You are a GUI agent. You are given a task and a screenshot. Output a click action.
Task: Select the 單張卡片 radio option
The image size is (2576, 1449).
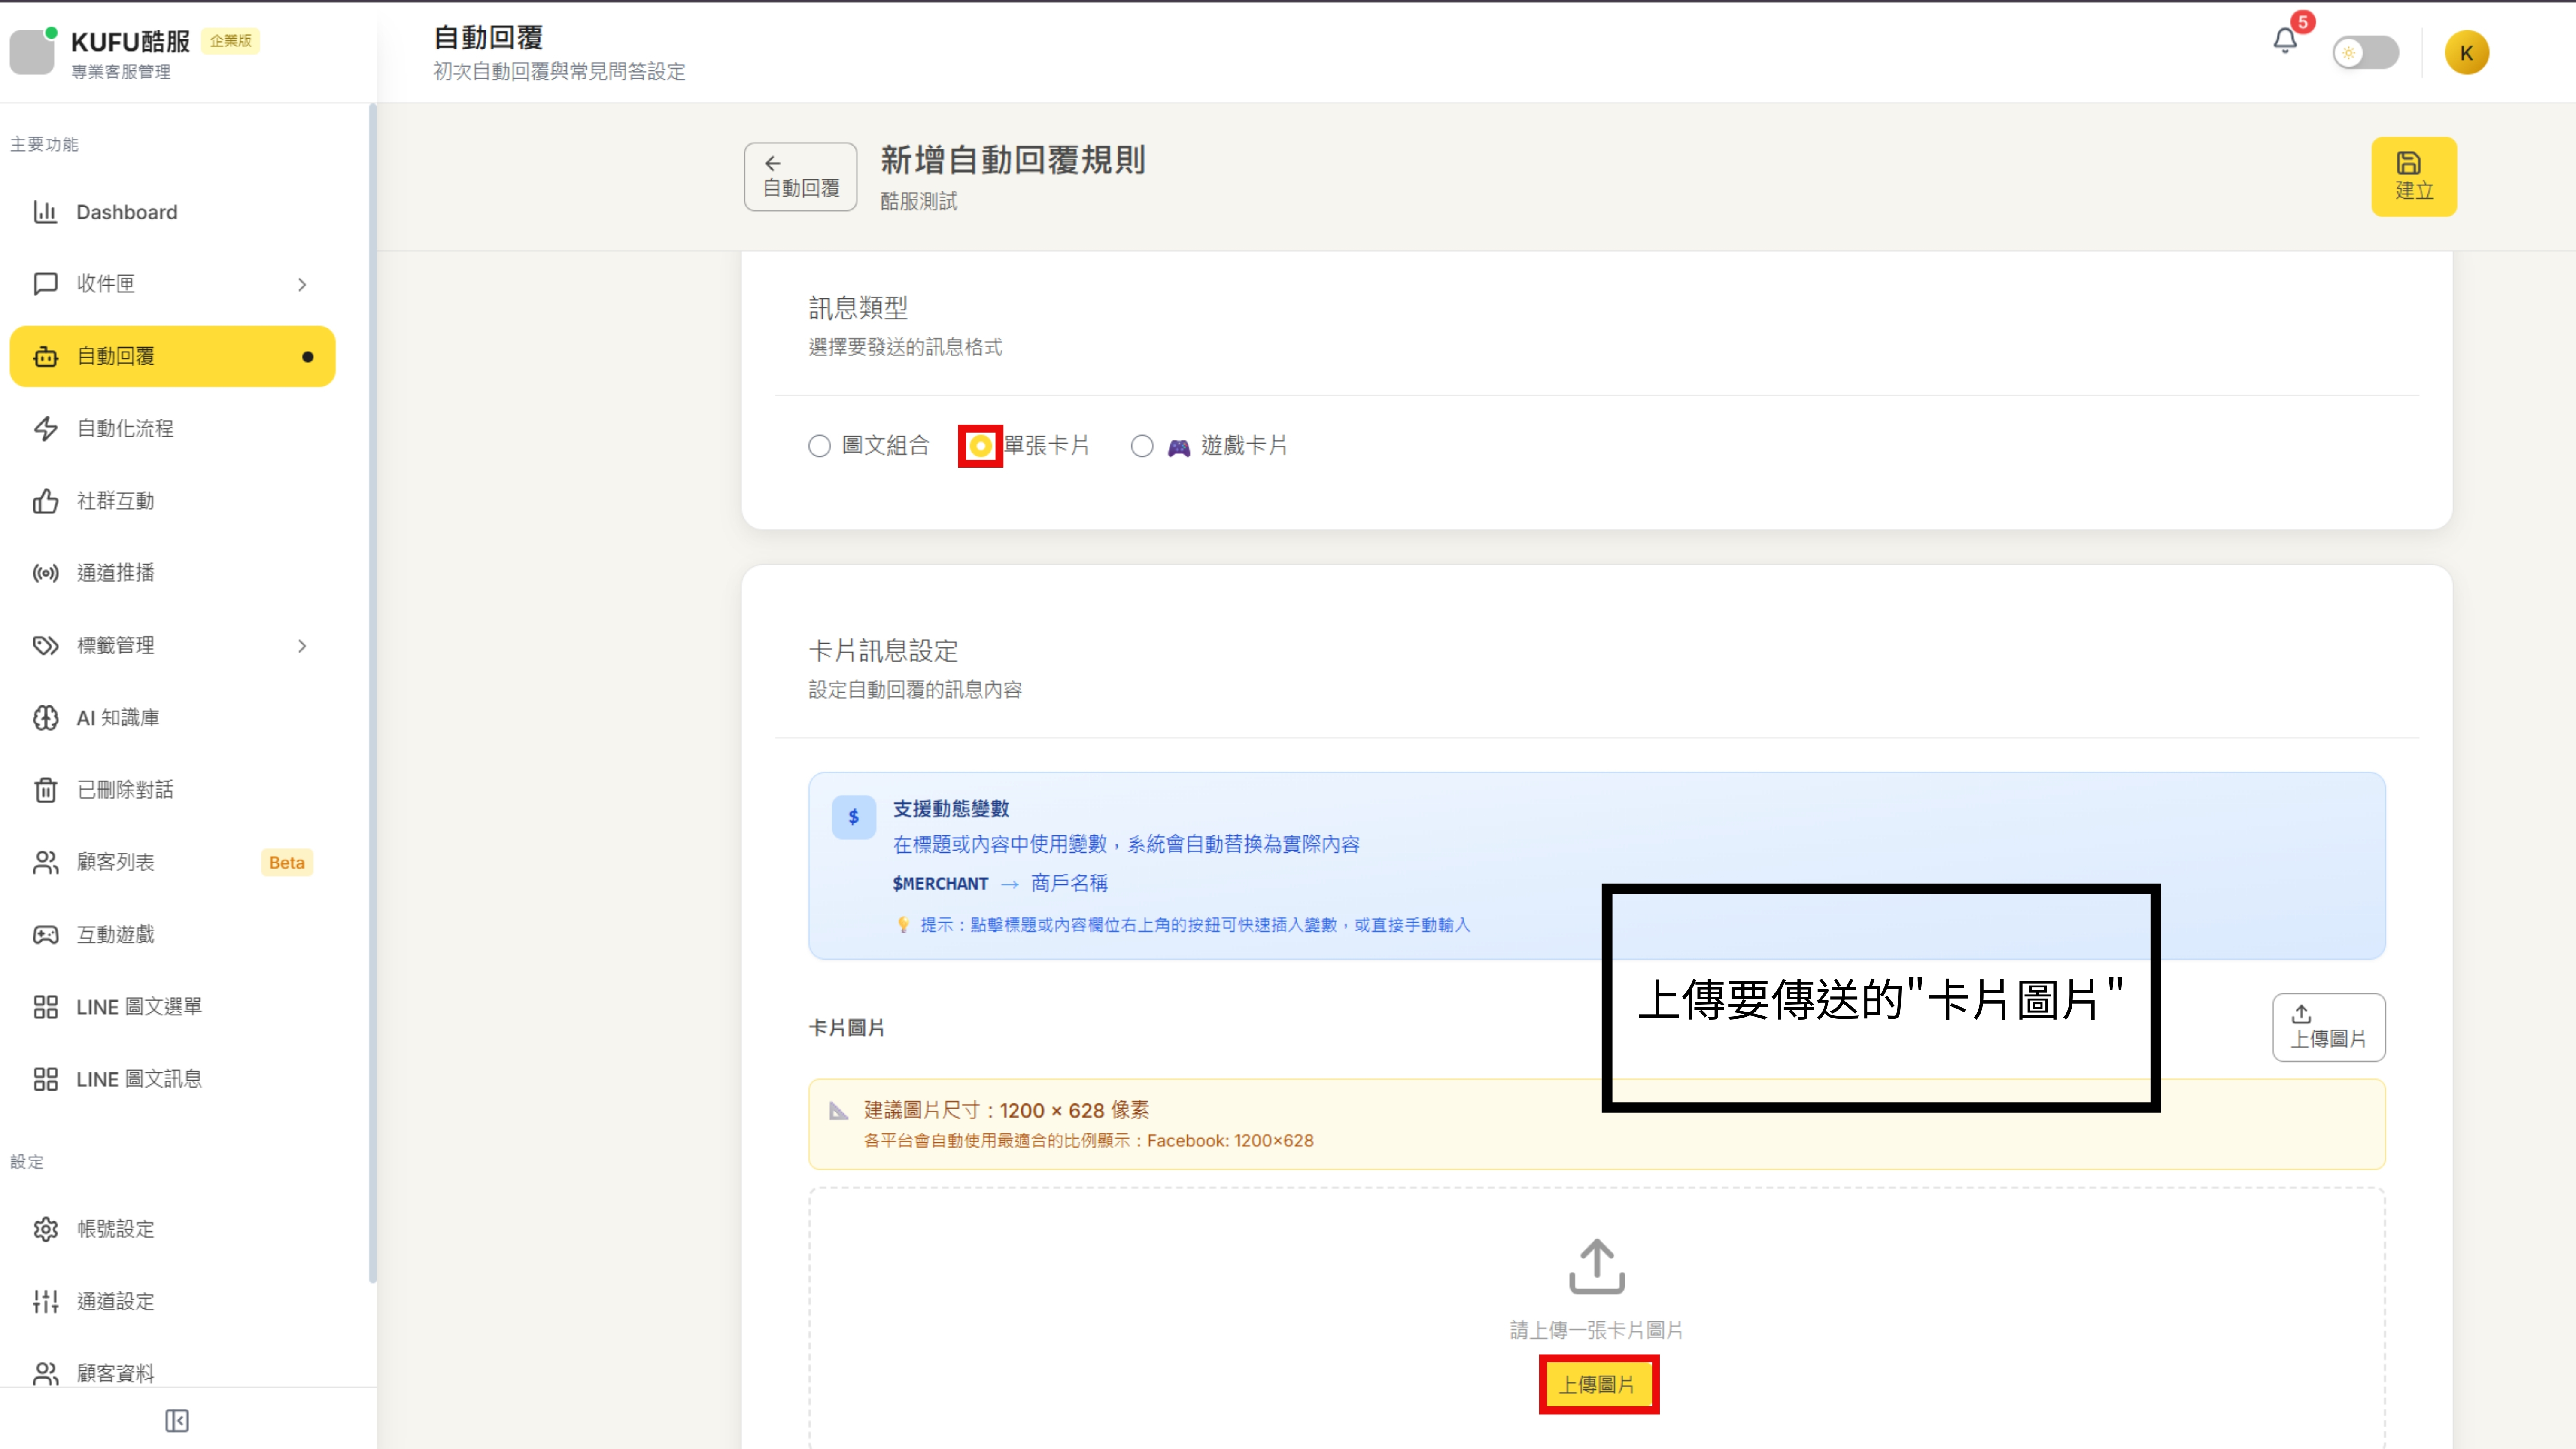(980, 446)
